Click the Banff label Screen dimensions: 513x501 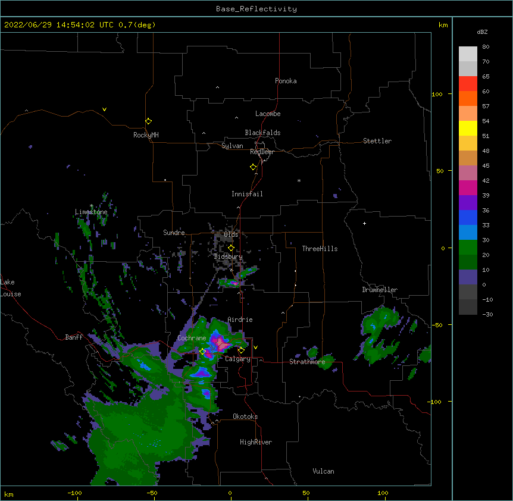click(74, 337)
